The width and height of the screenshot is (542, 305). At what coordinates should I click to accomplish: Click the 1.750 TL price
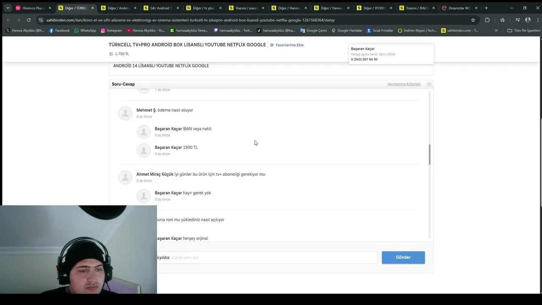[x=122, y=54]
